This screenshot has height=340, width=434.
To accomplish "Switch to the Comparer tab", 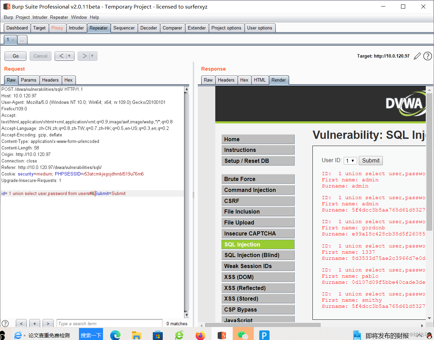I will coord(172,28).
